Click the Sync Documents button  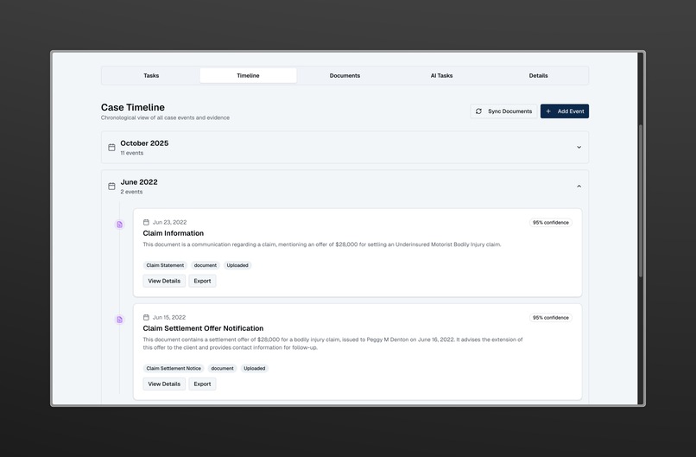click(503, 111)
